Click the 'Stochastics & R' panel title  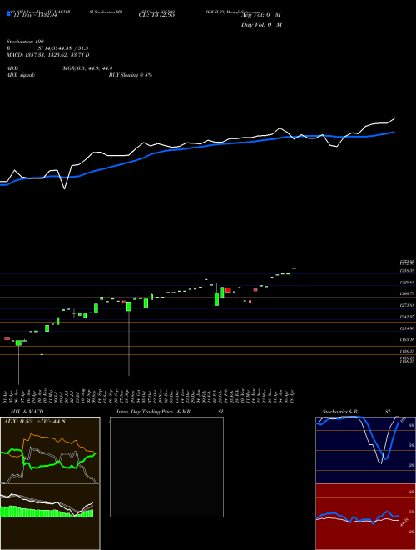(339, 412)
